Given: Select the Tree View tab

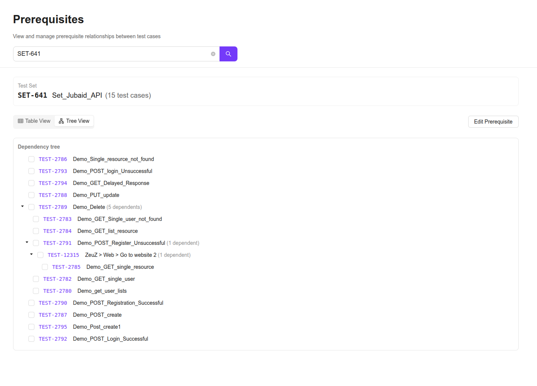Looking at the screenshot, I should (x=74, y=121).
